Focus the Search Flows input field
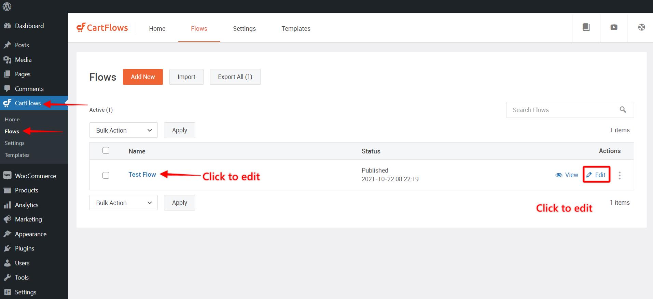 pos(564,110)
